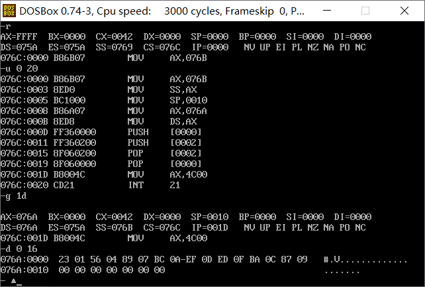425x287 pixels.
Task: Click machine code 'BC1000'
Action: (x=70, y=100)
